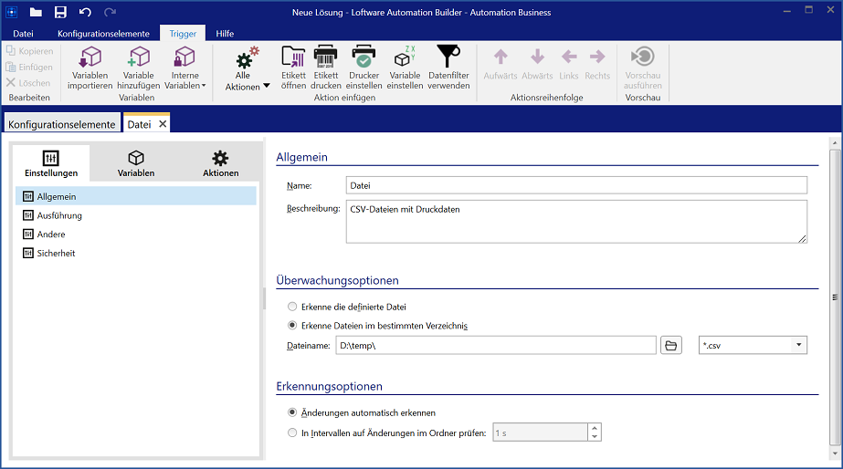Increase the interval value with up arrow

pos(595,428)
